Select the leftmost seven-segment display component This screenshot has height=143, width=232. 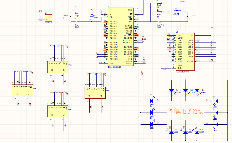23,91
